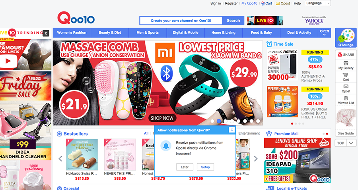Click the down arrow beside TOP
358x190 pixels.
351,143
